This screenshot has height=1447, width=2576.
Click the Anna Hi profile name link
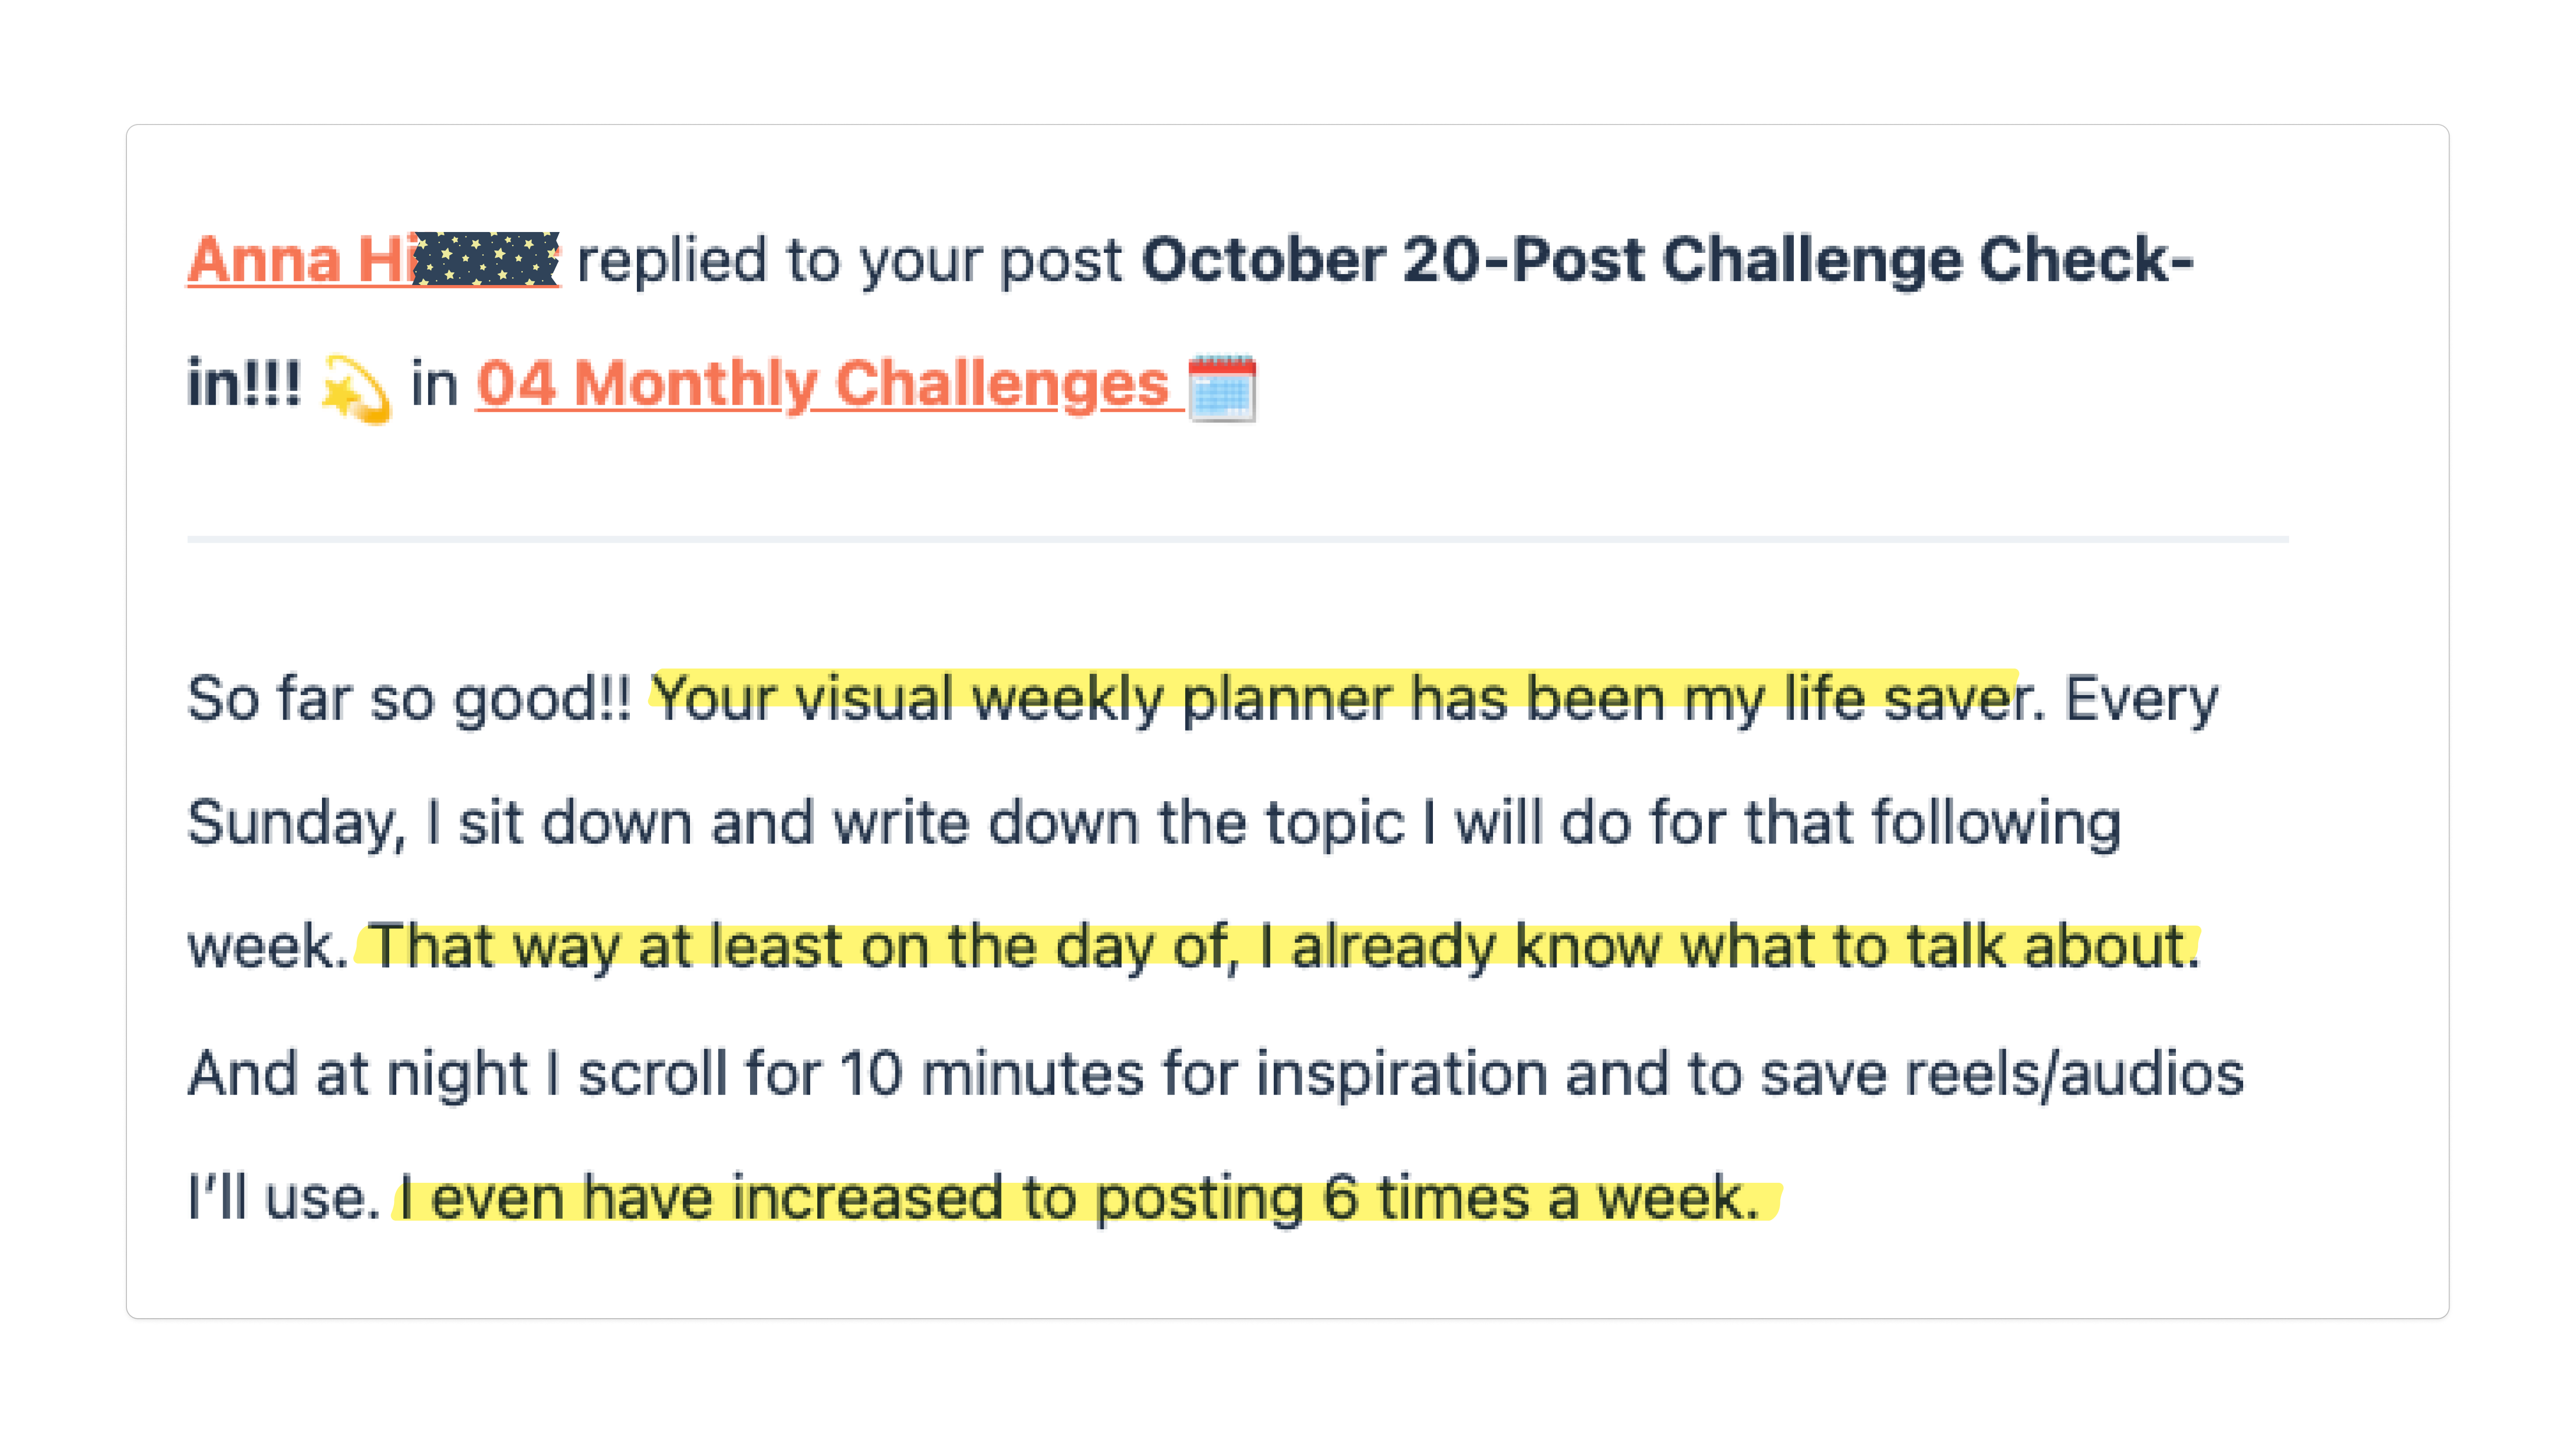[300, 261]
